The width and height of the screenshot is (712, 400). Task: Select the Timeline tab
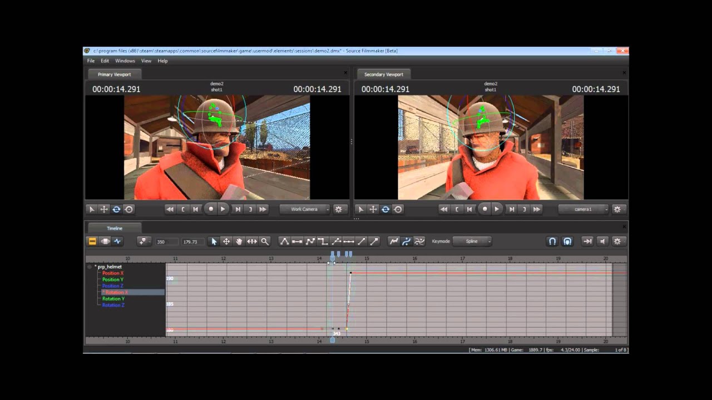click(114, 228)
